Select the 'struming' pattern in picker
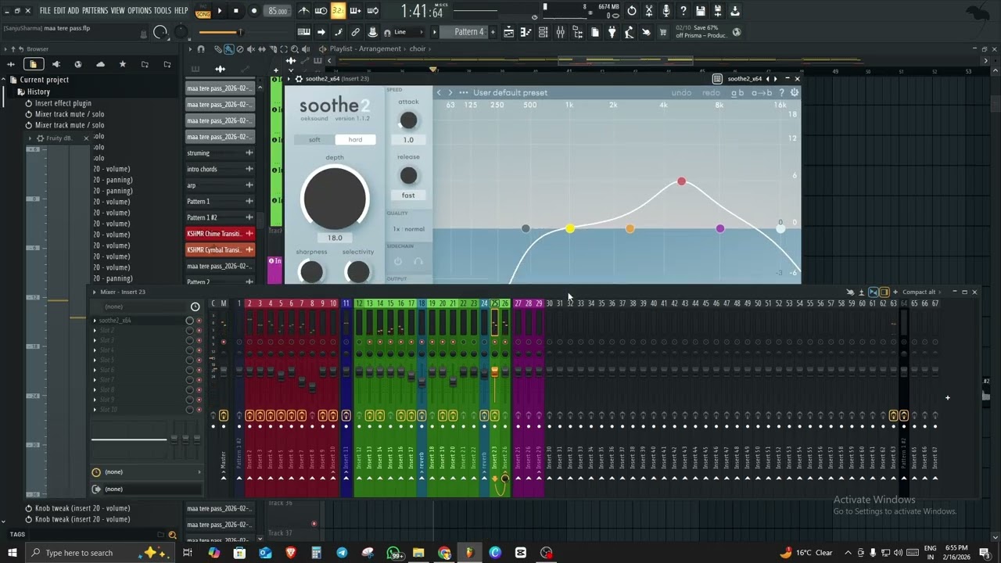This screenshot has width=1001, height=563. point(220,153)
